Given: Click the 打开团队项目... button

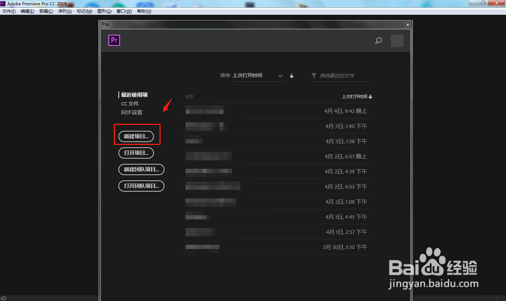Looking at the screenshot, I should coord(142,186).
